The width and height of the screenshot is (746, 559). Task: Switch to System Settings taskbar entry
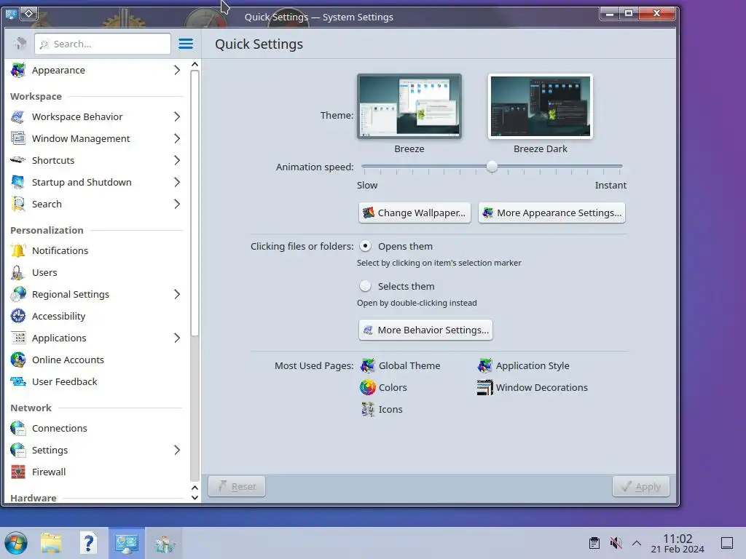pyautogui.click(x=127, y=543)
